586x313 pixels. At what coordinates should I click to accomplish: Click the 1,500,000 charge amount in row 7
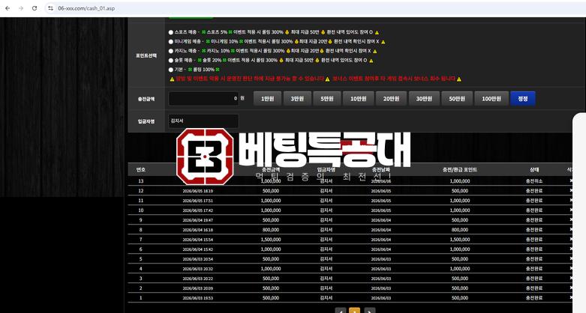click(x=271, y=240)
